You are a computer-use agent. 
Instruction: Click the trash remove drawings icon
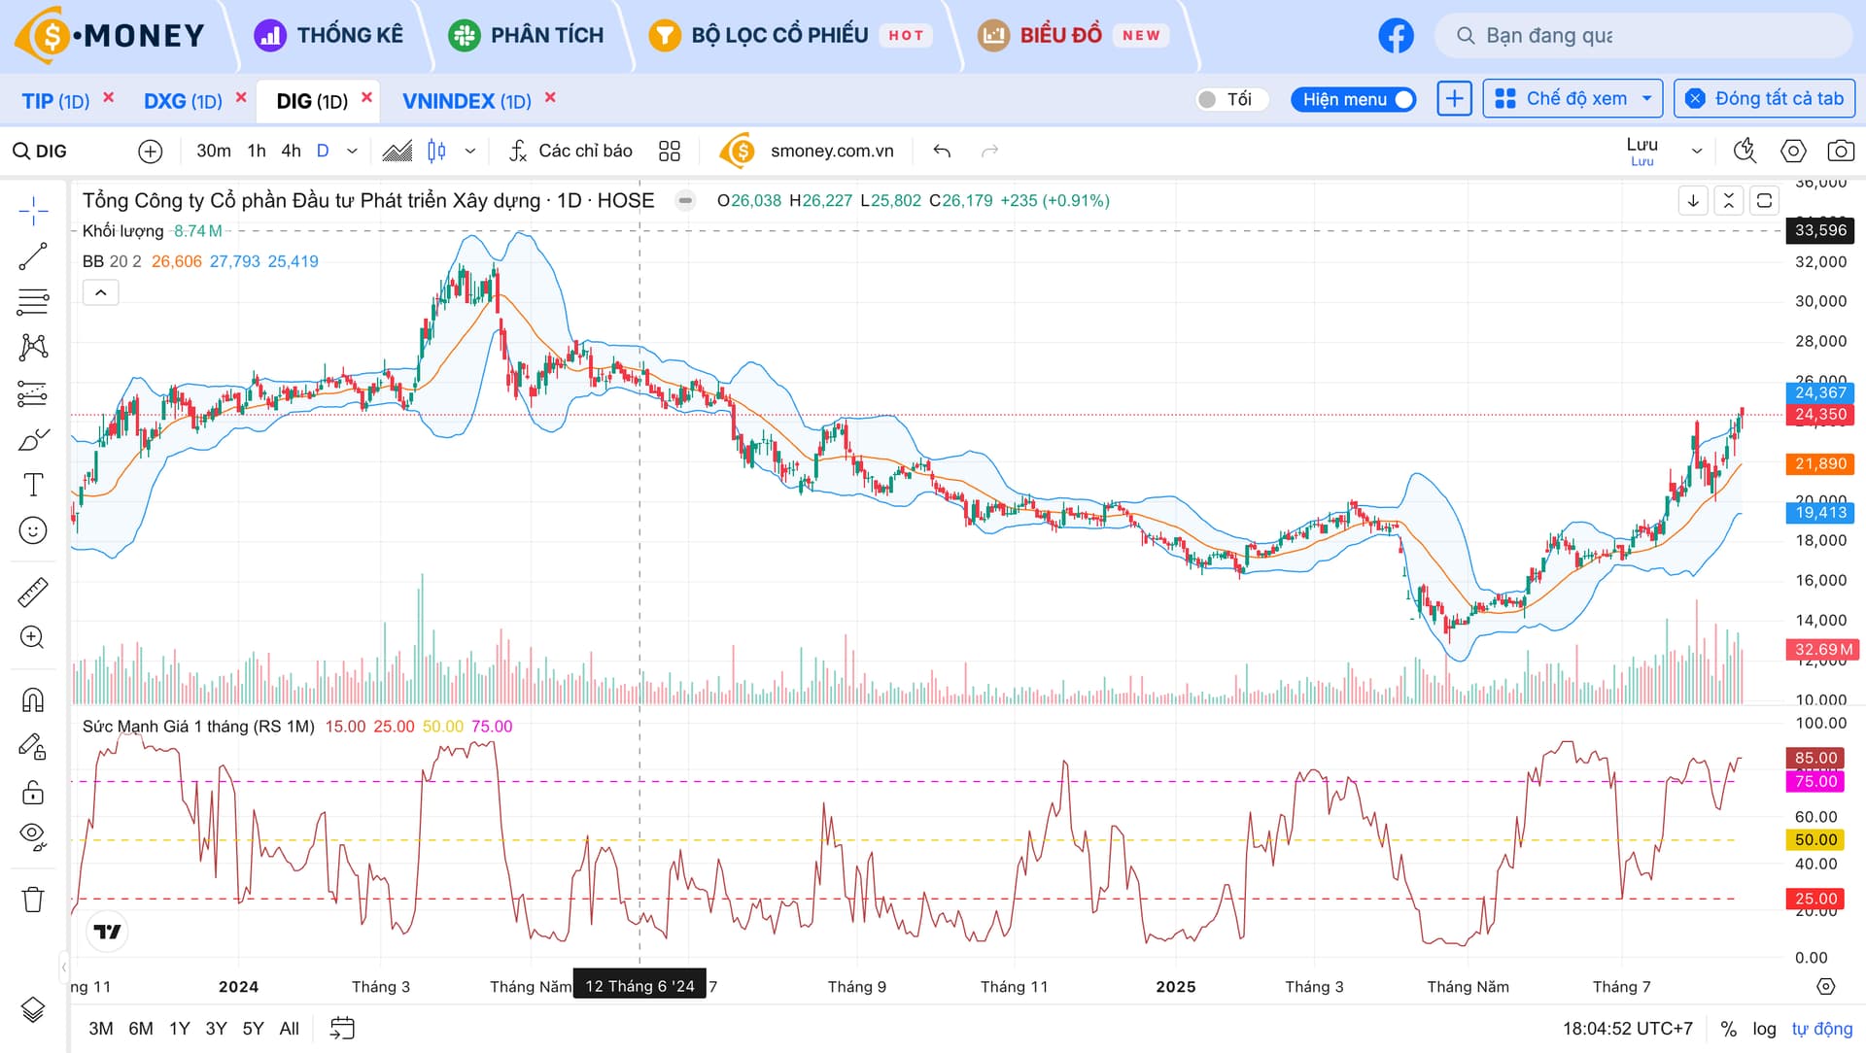point(33,900)
